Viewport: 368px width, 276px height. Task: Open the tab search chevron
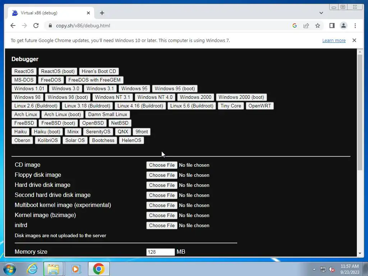(321, 13)
